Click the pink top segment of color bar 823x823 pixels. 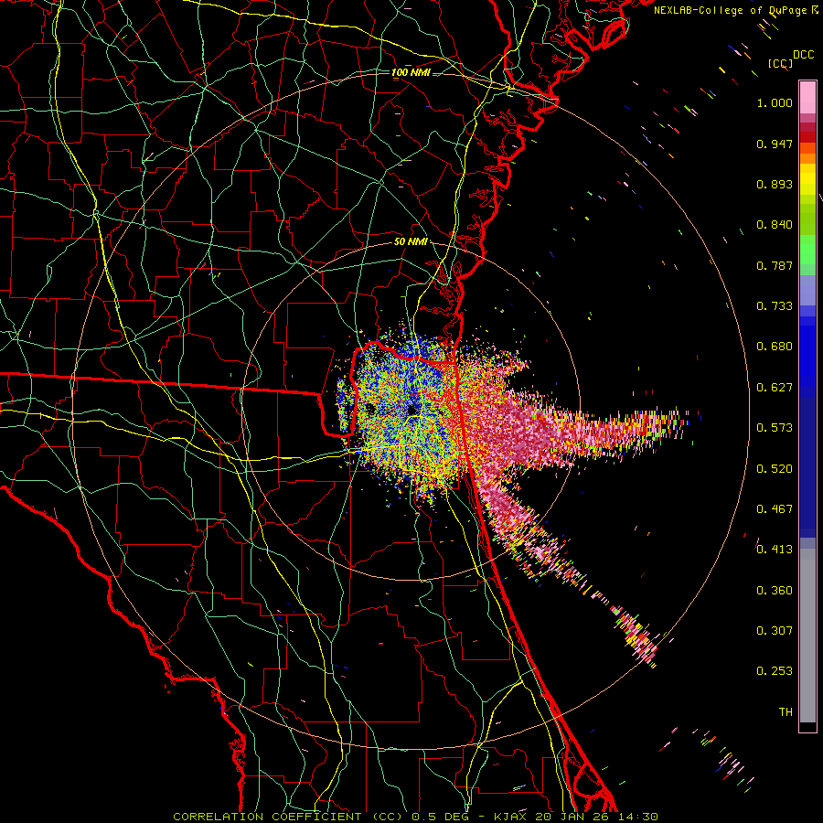pyautogui.click(x=807, y=97)
